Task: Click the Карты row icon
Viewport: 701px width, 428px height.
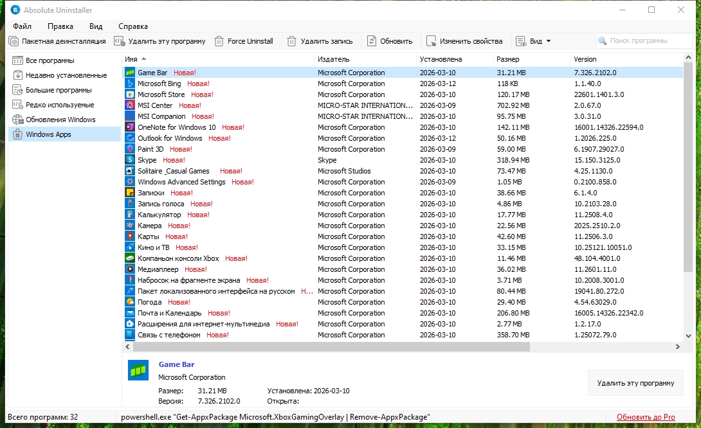Action: pos(130,236)
